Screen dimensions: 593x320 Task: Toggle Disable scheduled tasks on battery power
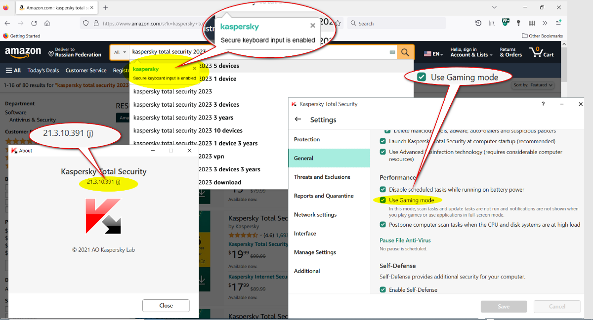383,190
